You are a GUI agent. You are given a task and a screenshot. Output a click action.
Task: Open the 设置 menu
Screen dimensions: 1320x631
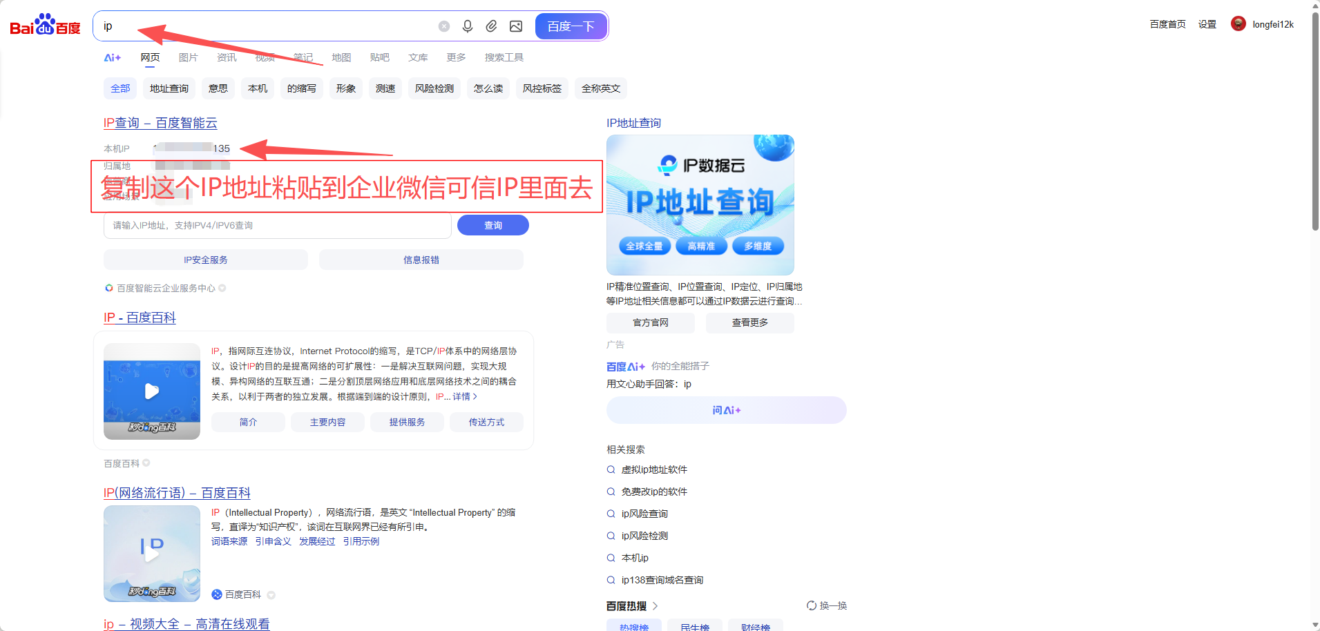tap(1207, 24)
